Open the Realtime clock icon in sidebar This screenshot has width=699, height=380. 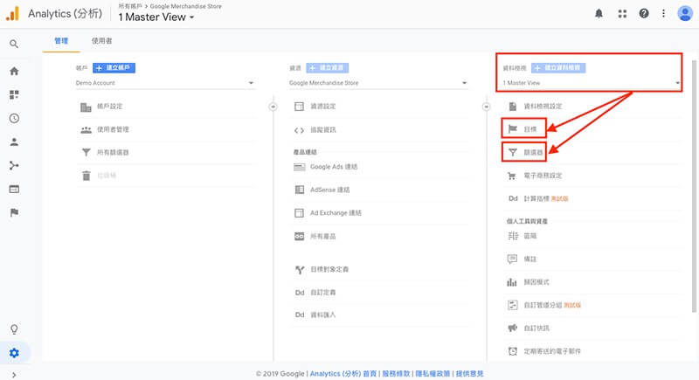(14, 118)
